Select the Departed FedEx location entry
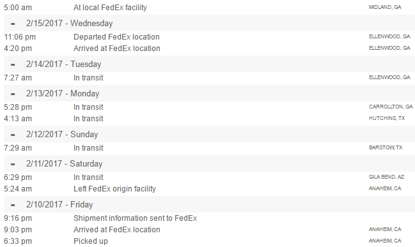 tap(116, 37)
